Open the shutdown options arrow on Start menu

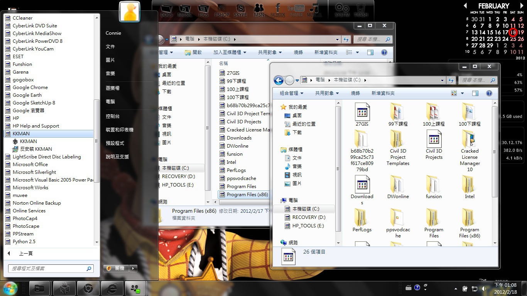pos(133,268)
